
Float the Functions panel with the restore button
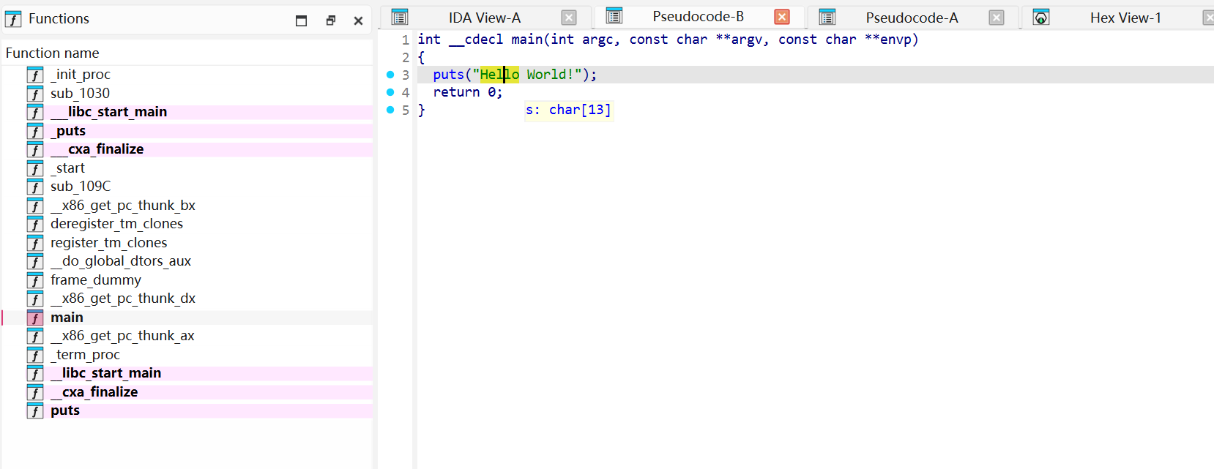click(x=330, y=20)
